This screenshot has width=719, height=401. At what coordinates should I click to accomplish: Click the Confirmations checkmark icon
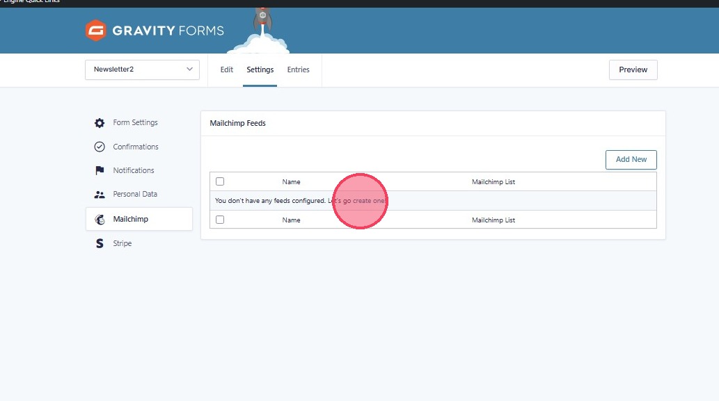click(x=100, y=147)
